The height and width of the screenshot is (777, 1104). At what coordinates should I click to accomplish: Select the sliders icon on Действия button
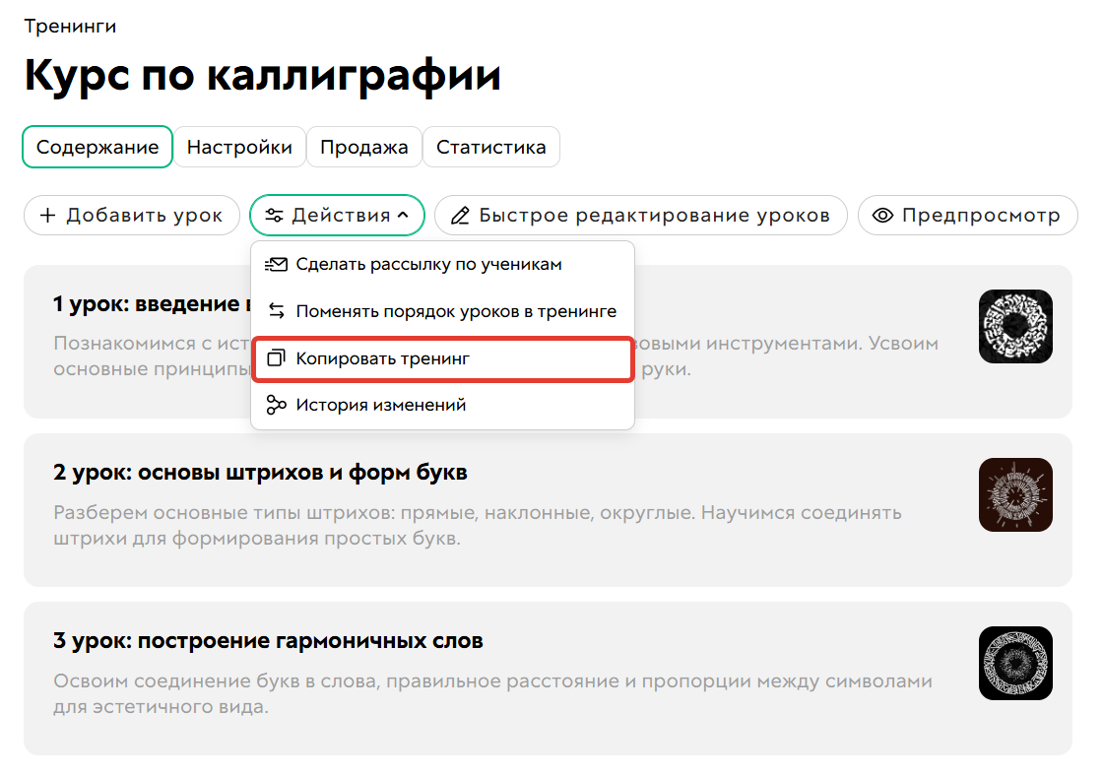point(279,215)
